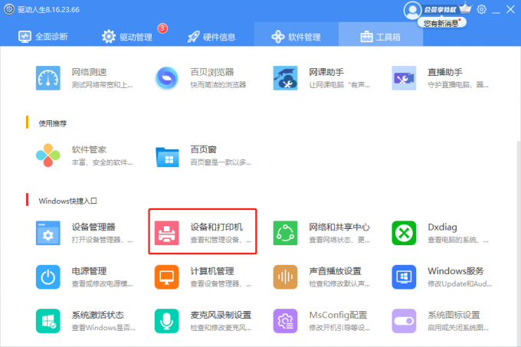Click the user avatar icon in title bar

click(412, 10)
